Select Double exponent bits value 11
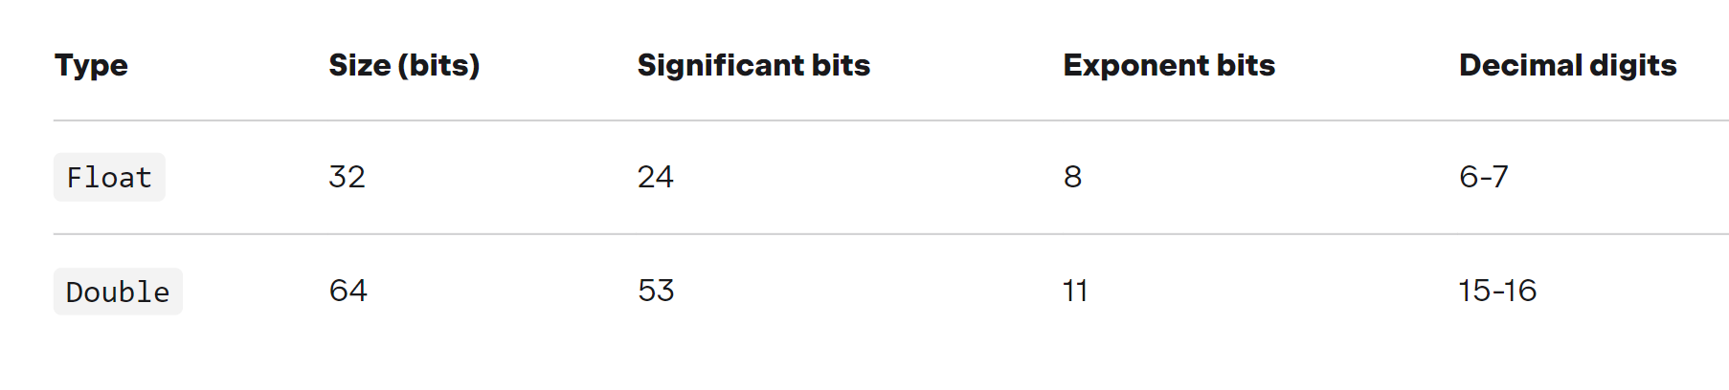The height and width of the screenshot is (390, 1729). coord(1075,291)
